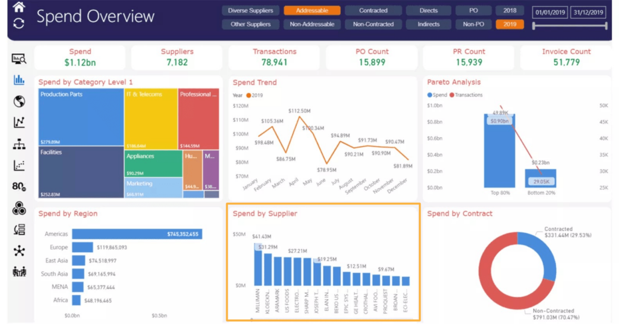619x324 pixels.
Task: Open the hierarchy org-chart icon
Action: tap(19, 144)
